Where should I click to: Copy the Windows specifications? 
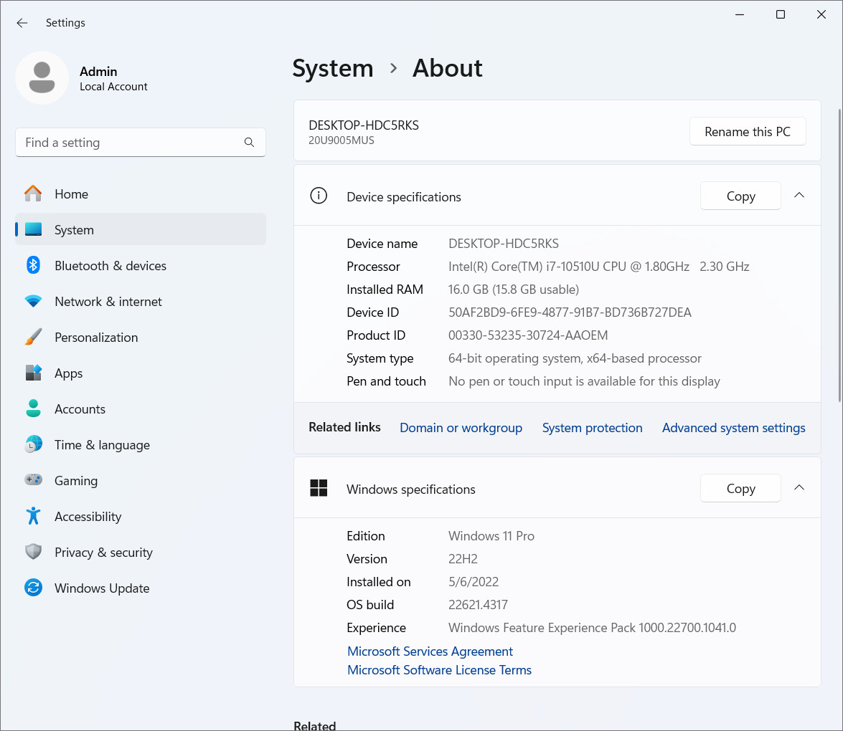click(740, 488)
